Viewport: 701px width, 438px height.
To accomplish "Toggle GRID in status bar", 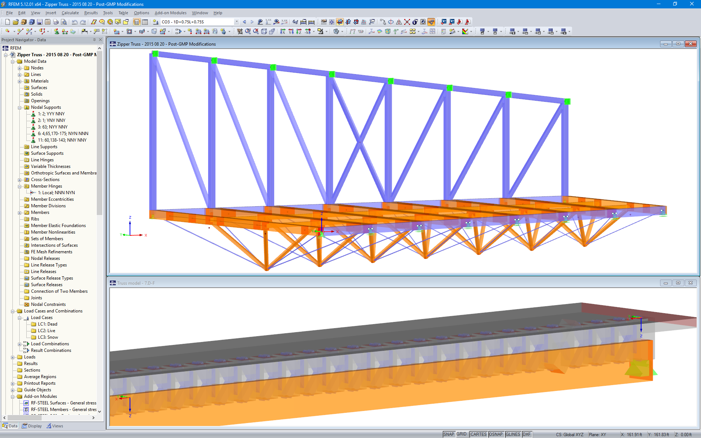I will tap(461, 434).
